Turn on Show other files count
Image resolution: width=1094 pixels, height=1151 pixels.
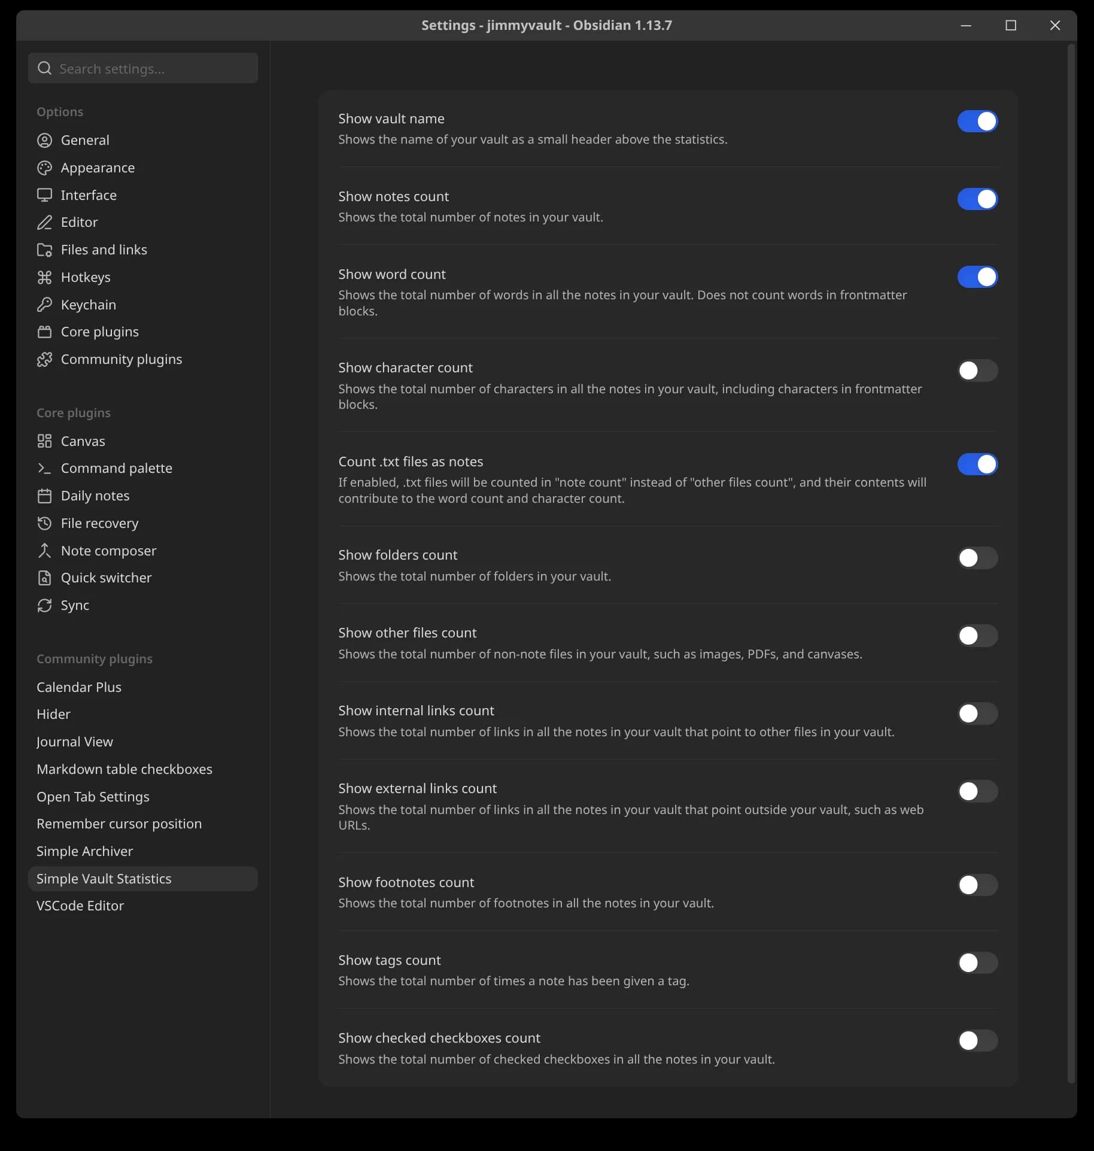click(x=977, y=636)
